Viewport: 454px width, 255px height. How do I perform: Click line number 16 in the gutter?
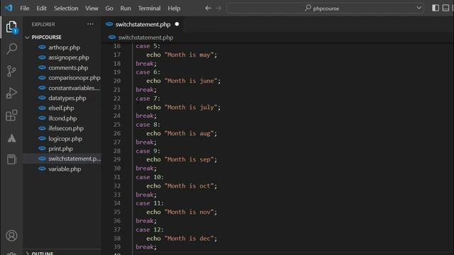[x=117, y=46]
